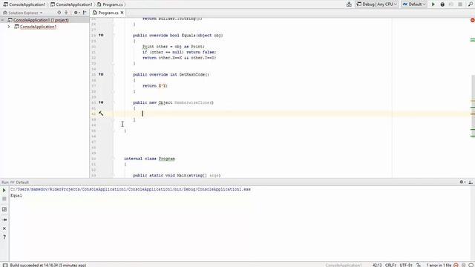The height and width of the screenshot is (267, 475).
Task: Run the application with the green play button
Action: [433, 4]
